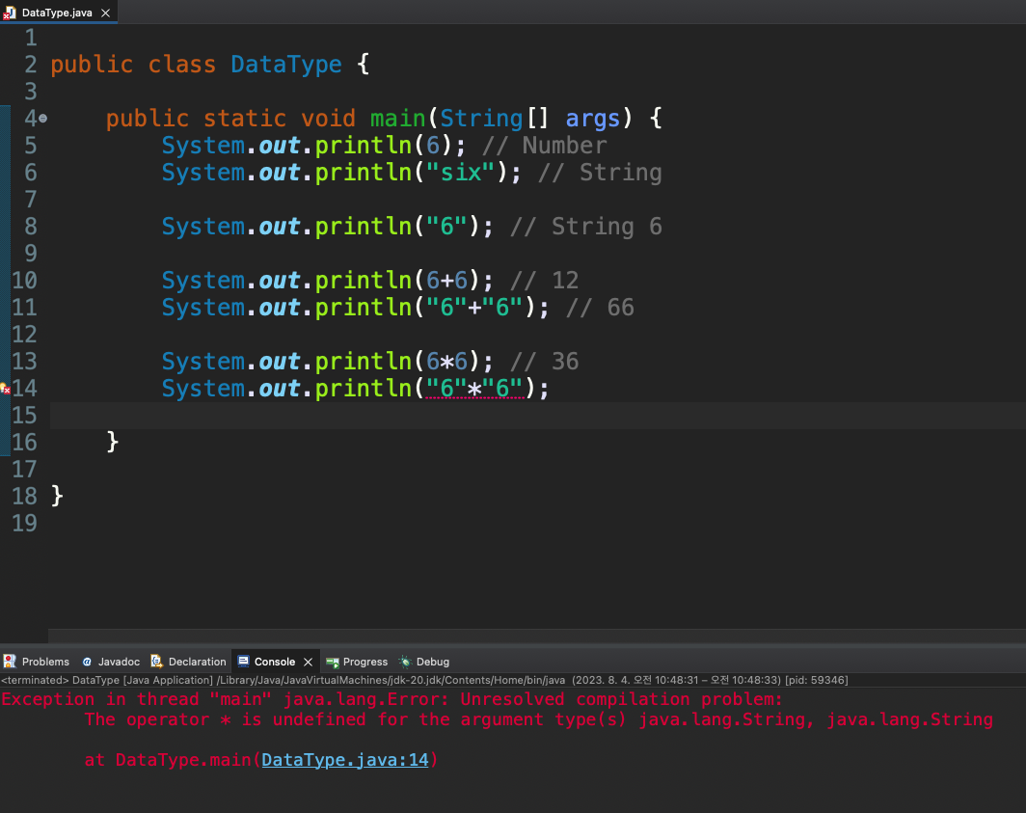Follow the DataType.java:14 stack trace link
Screen dimensions: 1026x813
click(345, 760)
